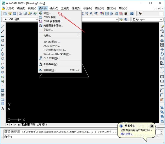Viewport: 165px width, 144px height.
Task: Expand the 布局(L) submenu
Action: click(60, 36)
